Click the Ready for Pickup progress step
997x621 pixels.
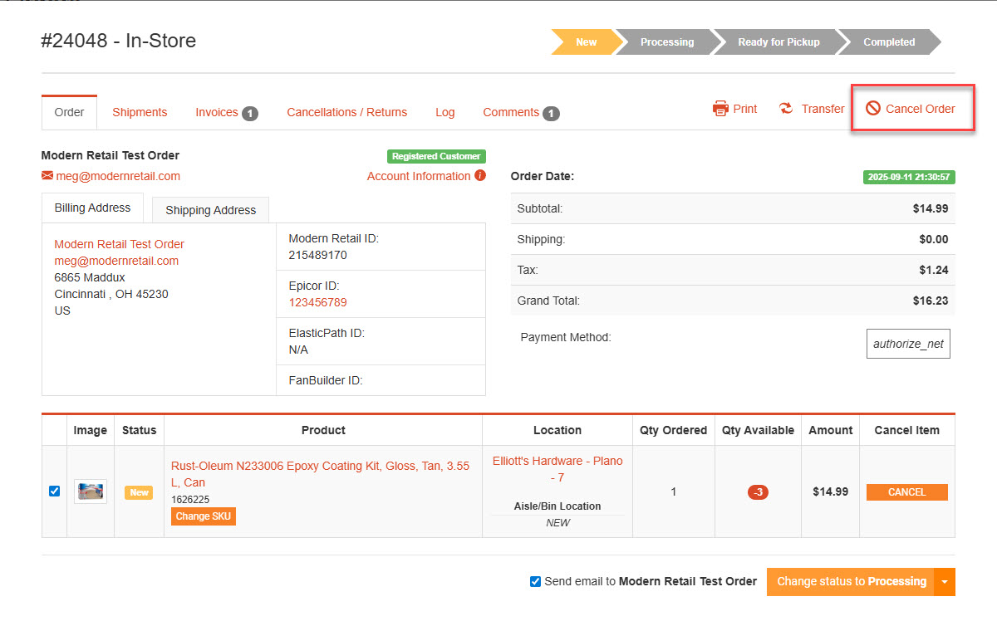click(x=778, y=42)
